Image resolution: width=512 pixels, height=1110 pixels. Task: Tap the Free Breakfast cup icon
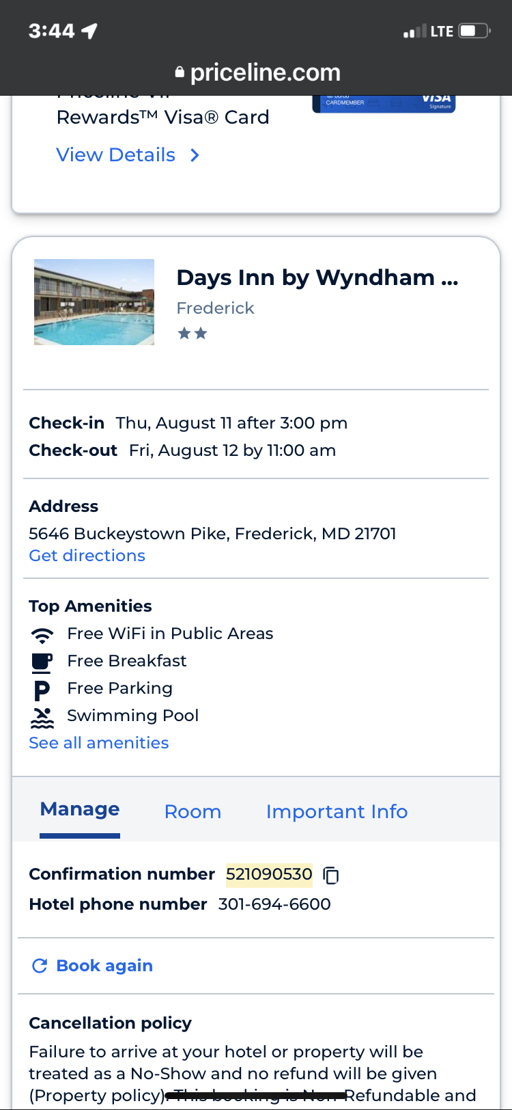[x=42, y=662]
